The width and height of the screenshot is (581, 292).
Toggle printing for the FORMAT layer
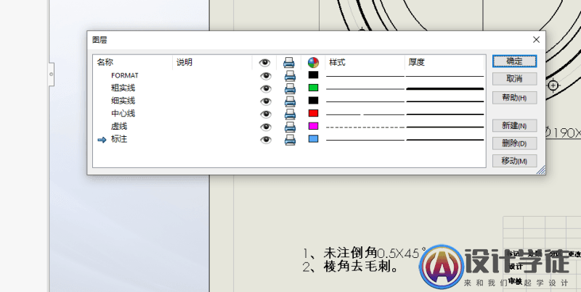(x=290, y=76)
